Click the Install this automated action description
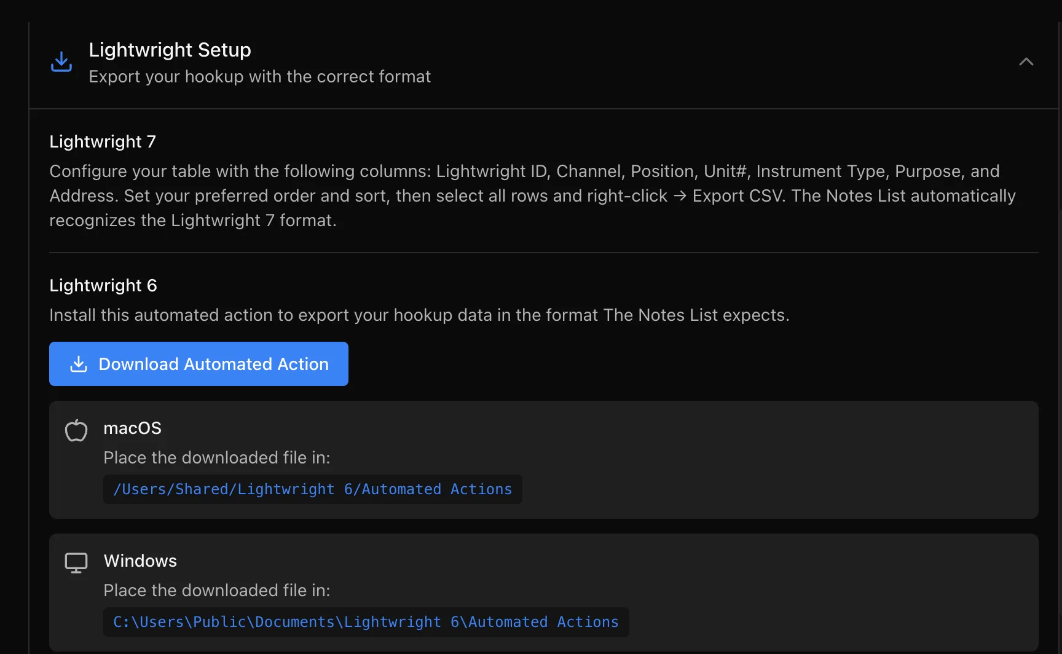Viewport: 1062px width, 654px height. pos(419,315)
